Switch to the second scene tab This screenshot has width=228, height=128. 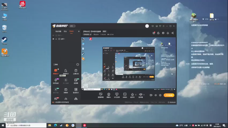pyautogui.click(x=65, y=31)
